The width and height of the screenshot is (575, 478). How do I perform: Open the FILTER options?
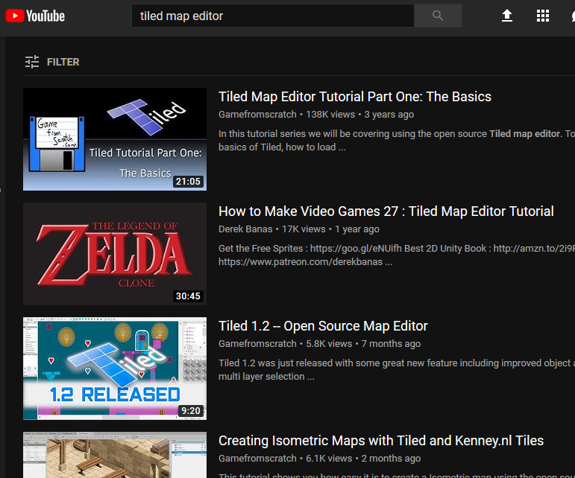[x=52, y=62]
